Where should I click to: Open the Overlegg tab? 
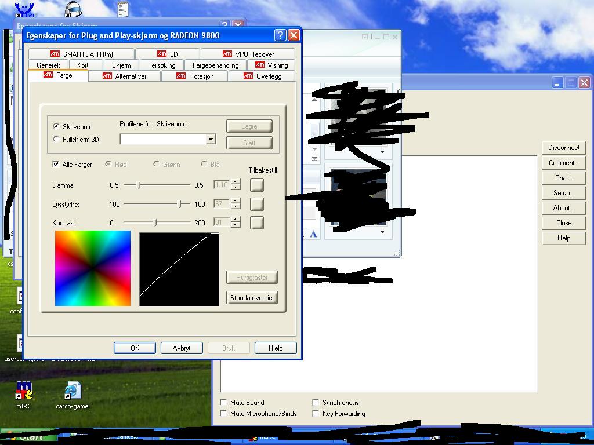(x=262, y=76)
